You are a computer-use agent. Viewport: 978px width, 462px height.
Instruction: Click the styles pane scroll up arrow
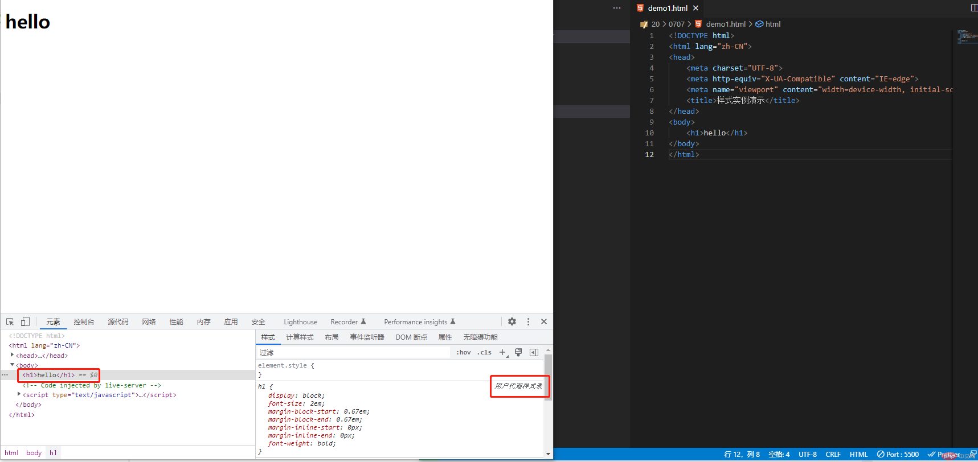(x=548, y=350)
